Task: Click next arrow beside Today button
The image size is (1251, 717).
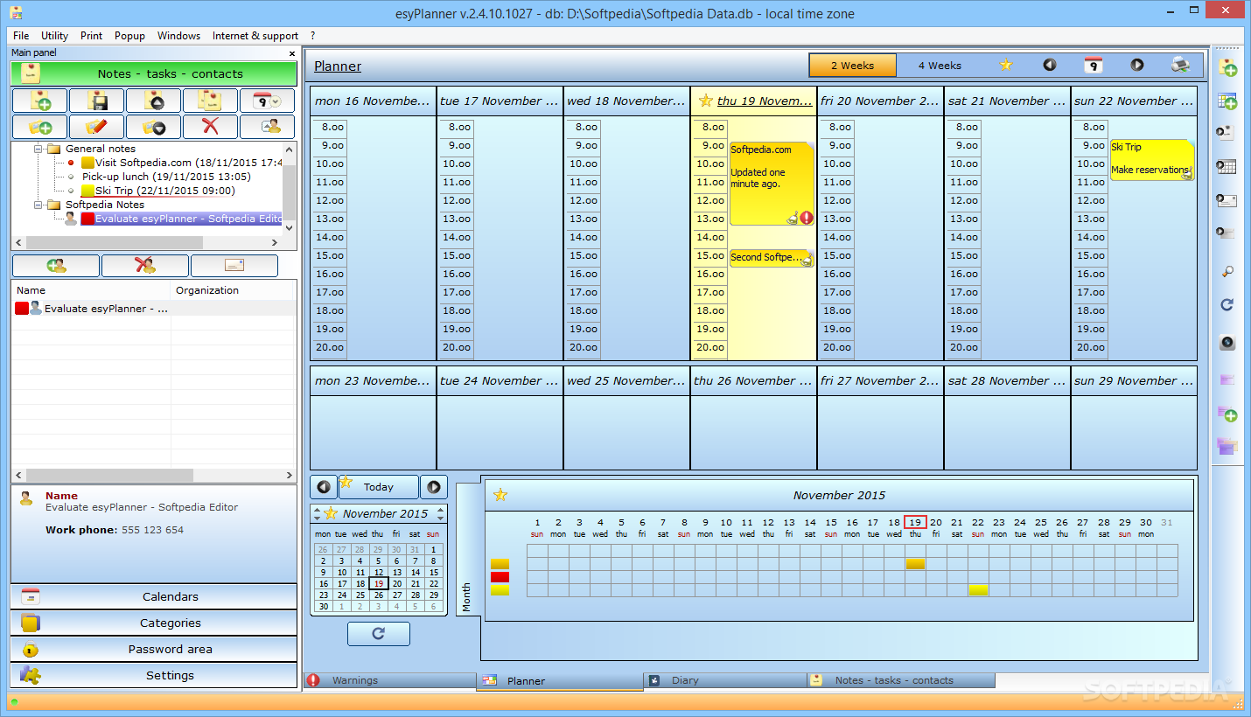Action: 434,487
